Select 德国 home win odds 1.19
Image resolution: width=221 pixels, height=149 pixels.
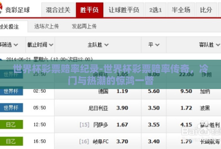coord(122,91)
